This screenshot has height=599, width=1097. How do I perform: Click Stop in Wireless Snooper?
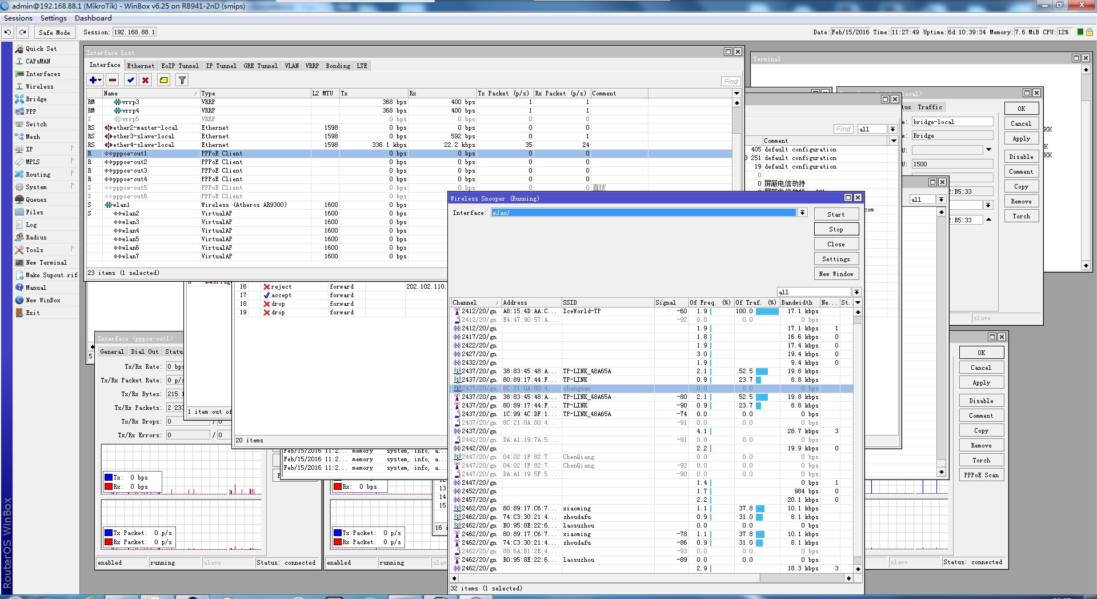pos(836,229)
